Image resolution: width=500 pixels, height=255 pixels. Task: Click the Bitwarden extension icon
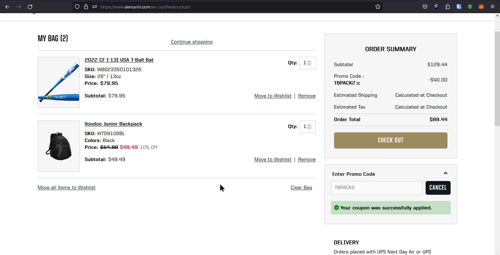[x=459, y=7]
